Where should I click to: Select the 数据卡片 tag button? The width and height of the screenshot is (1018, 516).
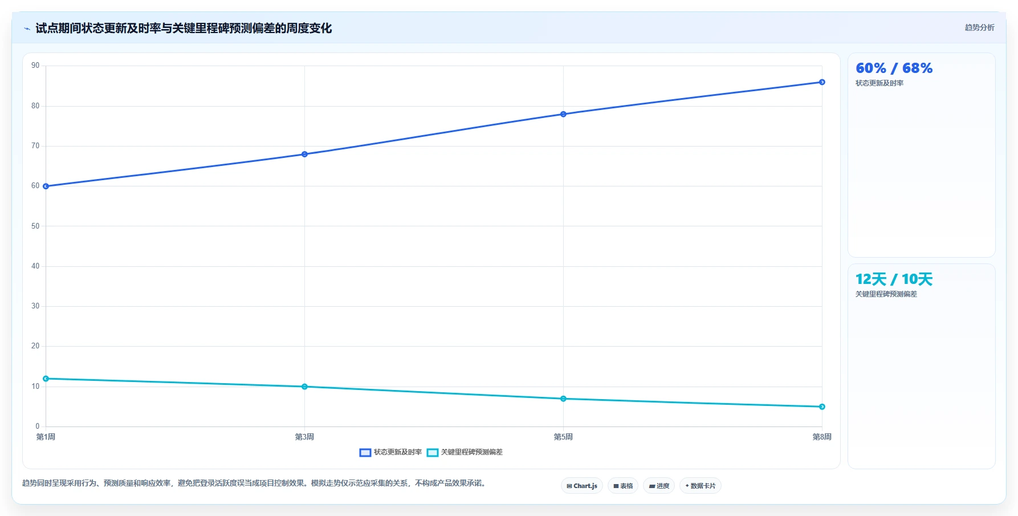701,486
